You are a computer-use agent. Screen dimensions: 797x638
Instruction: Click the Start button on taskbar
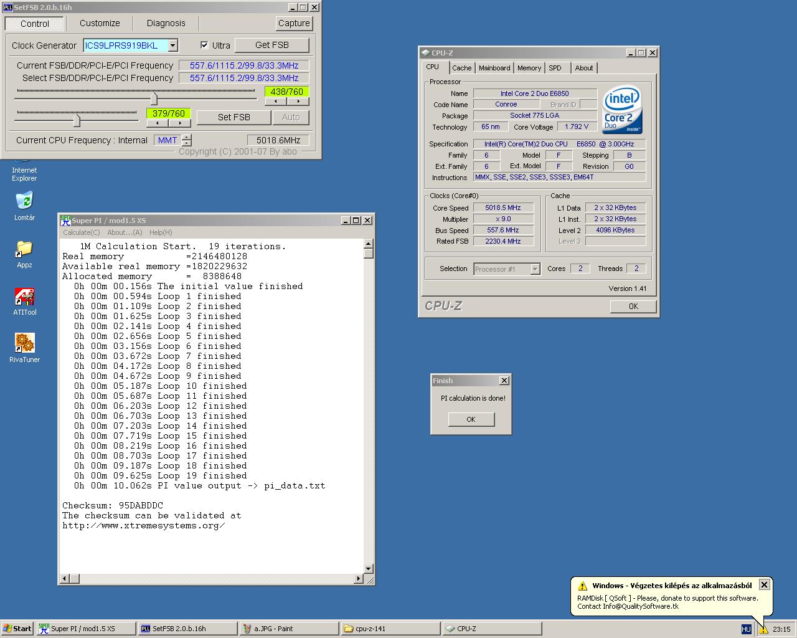tap(17, 629)
